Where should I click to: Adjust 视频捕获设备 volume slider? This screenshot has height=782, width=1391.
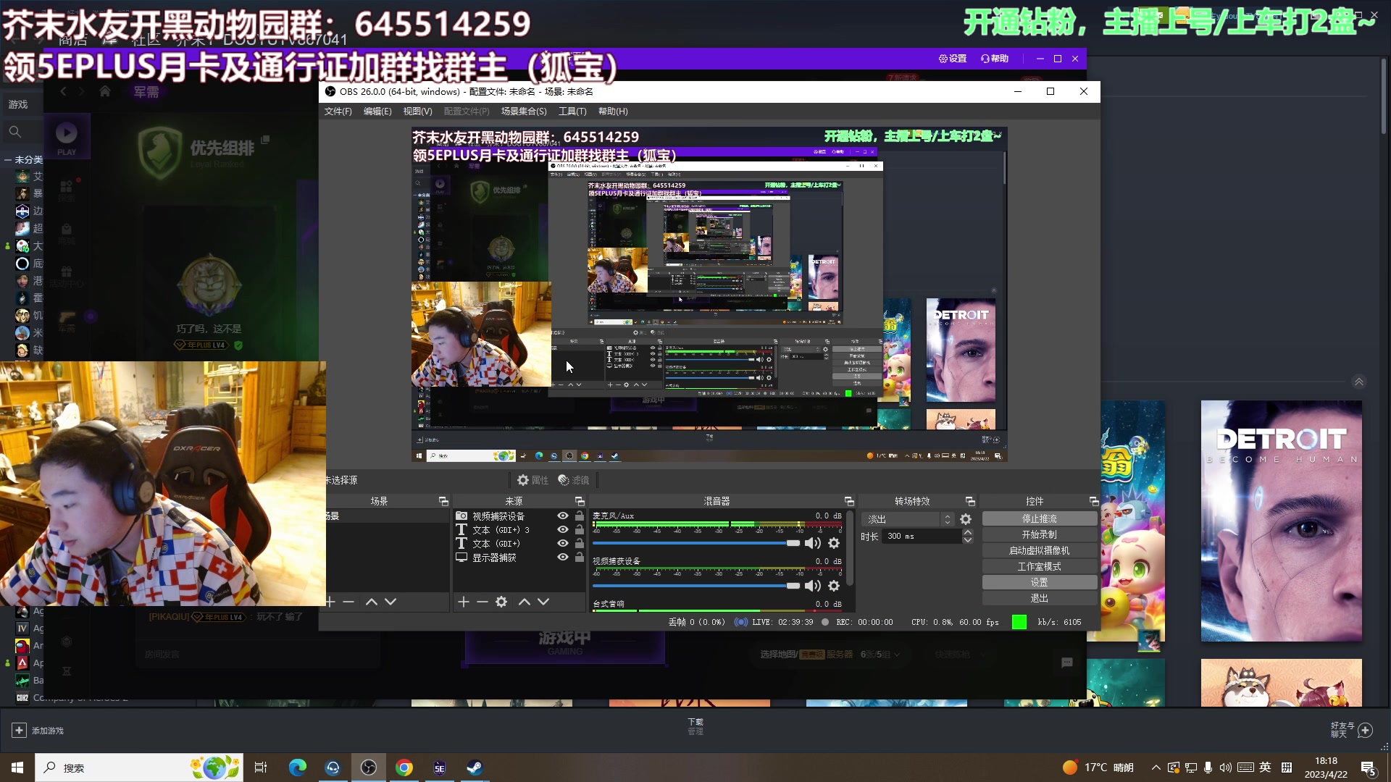coord(696,586)
